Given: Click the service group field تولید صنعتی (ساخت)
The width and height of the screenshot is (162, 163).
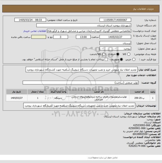Looking at the screenshot, I should coord(81,83).
